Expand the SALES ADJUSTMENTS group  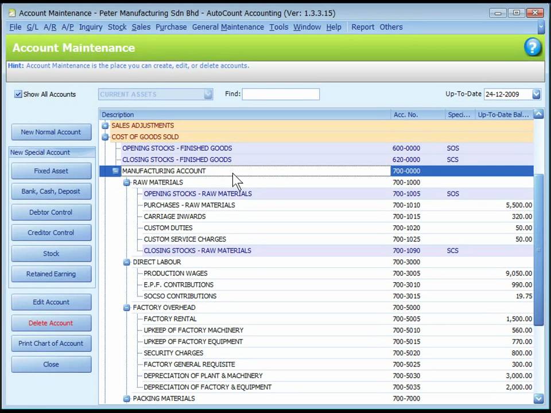(x=104, y=126)
